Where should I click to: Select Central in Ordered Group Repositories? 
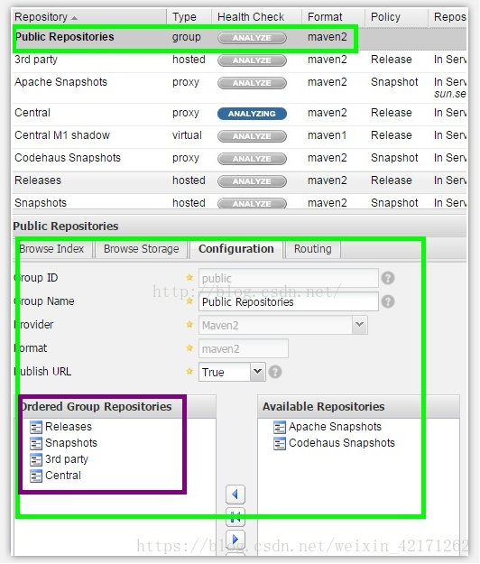(63, 476)
